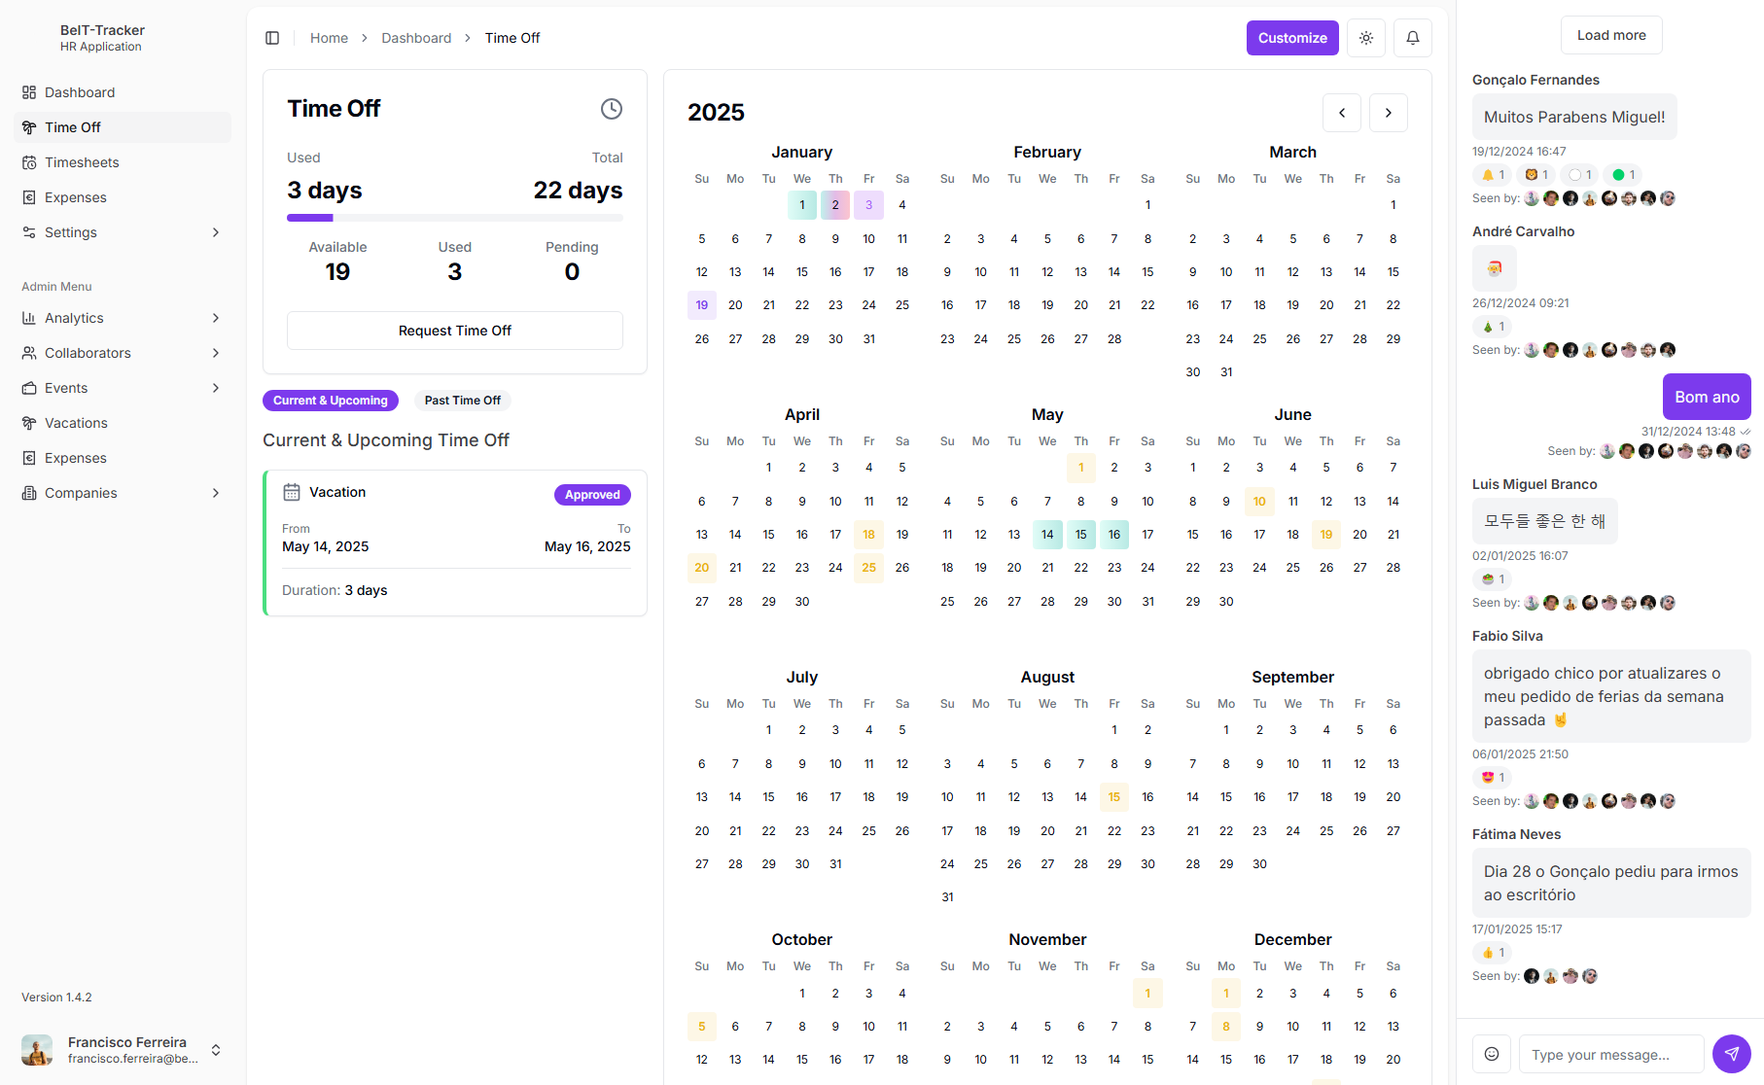Click the Settings sliders icon
1764x1085 pixels.
[29, 232]
